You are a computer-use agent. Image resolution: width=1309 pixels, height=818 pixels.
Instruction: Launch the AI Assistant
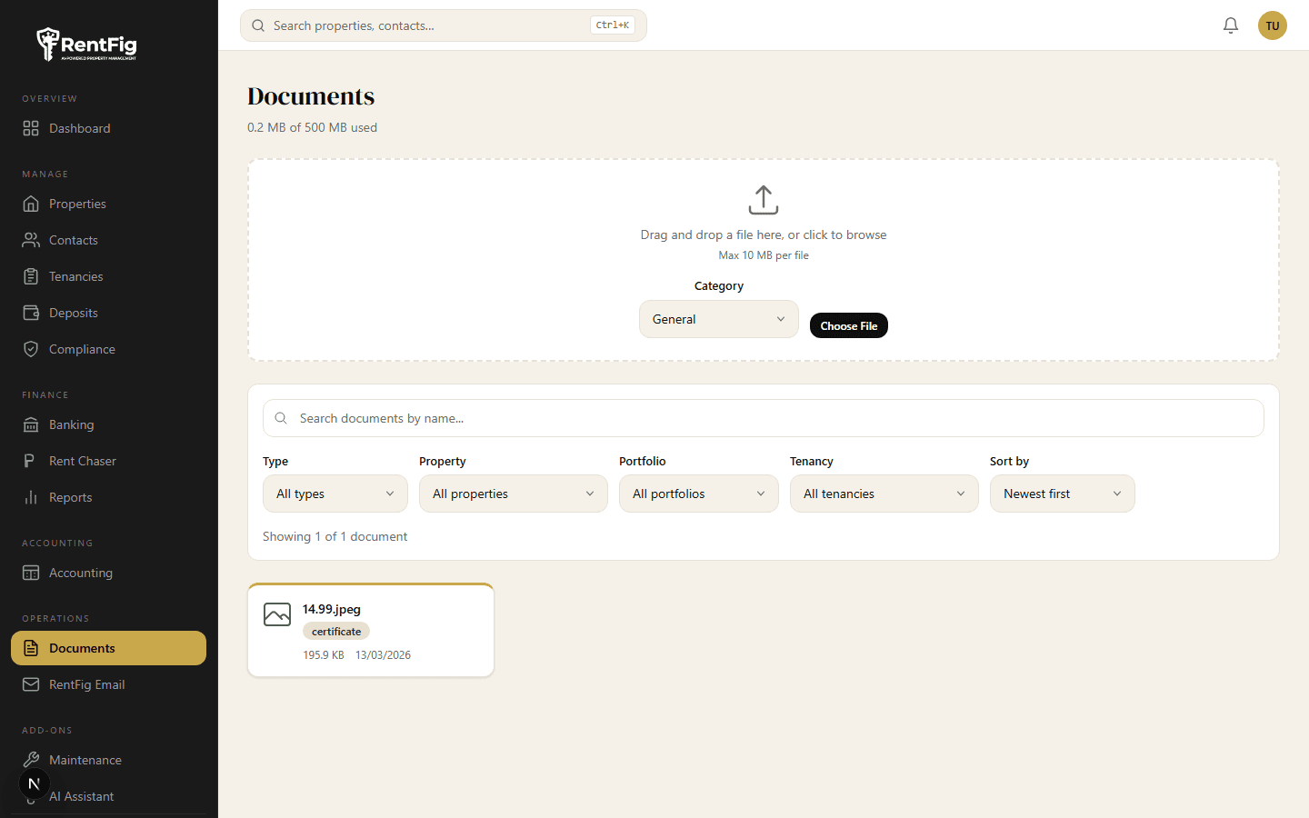81,796
